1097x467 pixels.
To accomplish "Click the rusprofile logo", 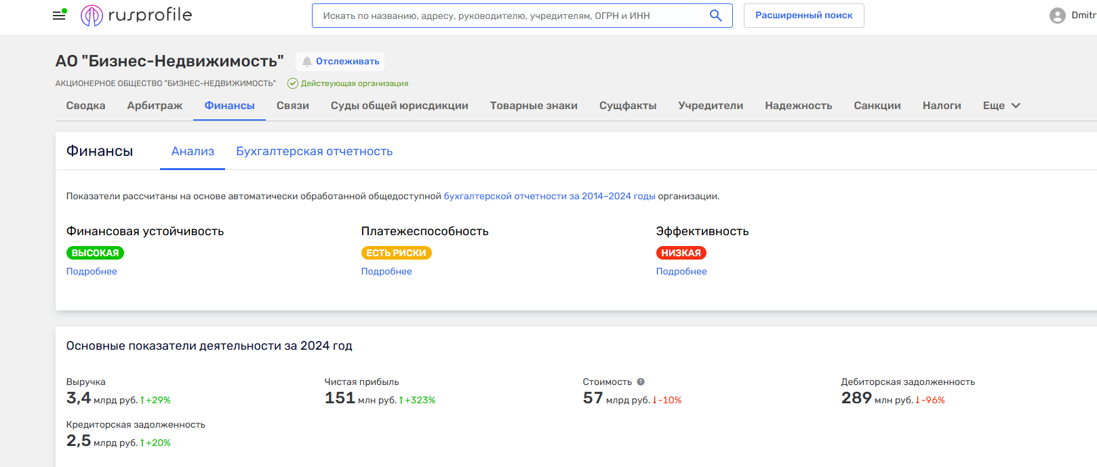I will tap(136, 15).
